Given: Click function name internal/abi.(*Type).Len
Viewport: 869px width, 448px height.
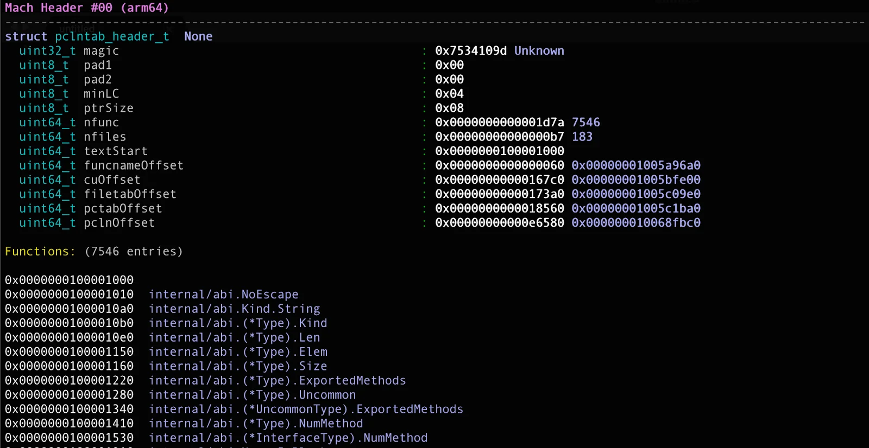Looking at the screenshot, I should click(x=235, y=337).
